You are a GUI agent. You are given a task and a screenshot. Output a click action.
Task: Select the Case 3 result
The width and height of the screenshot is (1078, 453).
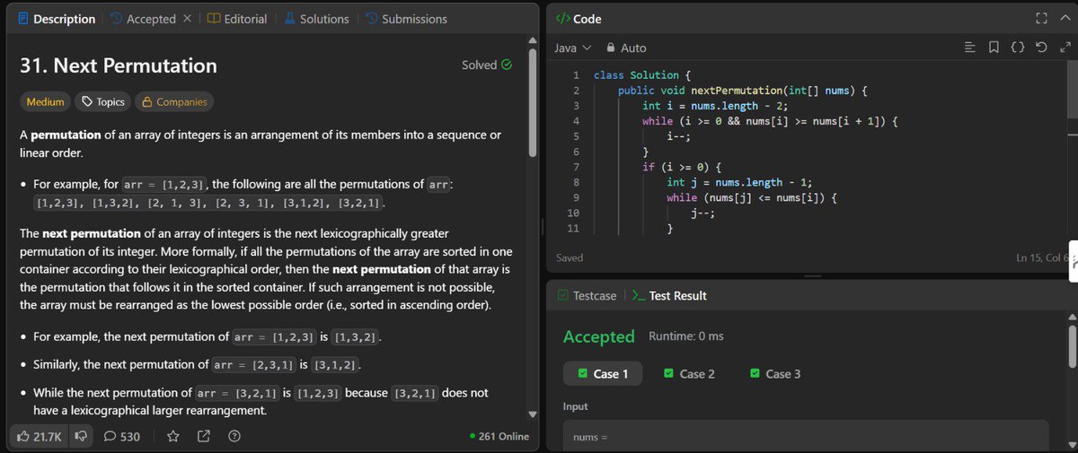pyautogui.click(x=774, y=373)
